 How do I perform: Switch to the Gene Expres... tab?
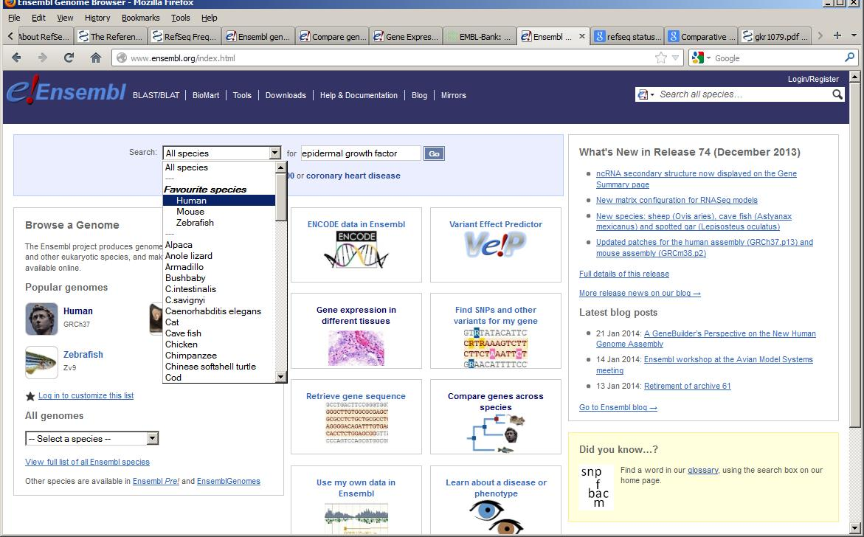pos(406,36)
